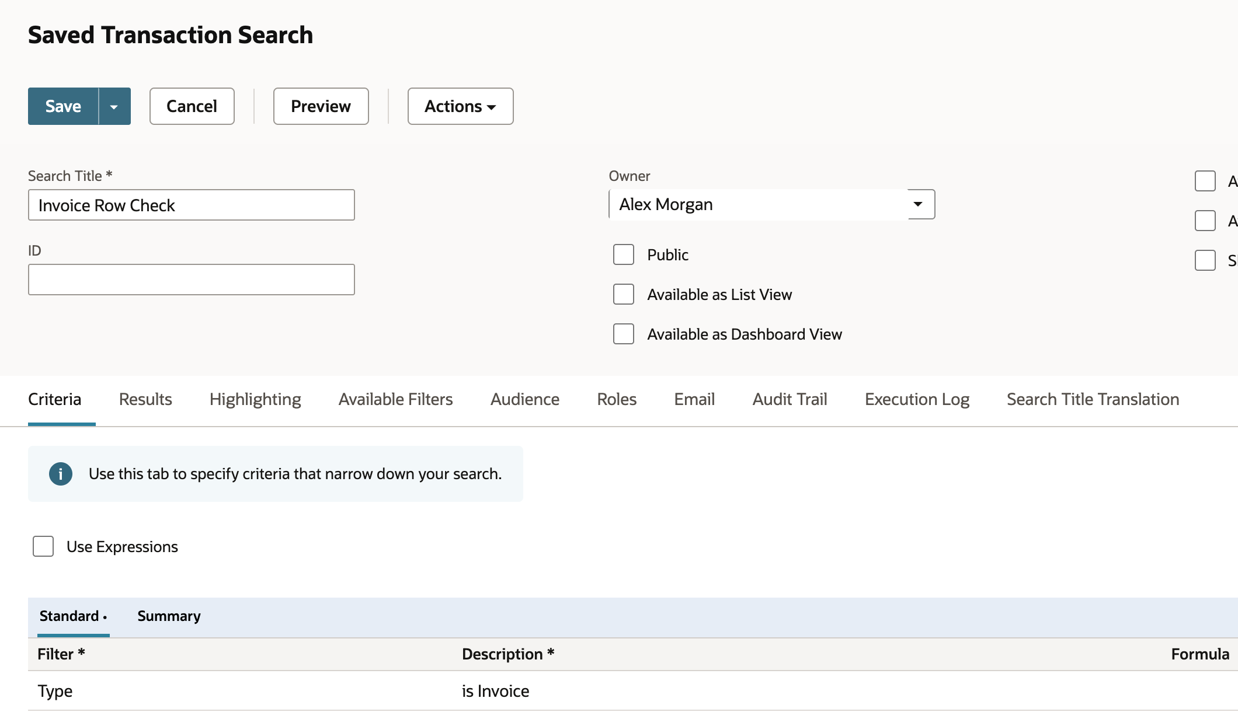Switch to the Results tab
This screenshot has height=712, width=1238.
(145, 399)
